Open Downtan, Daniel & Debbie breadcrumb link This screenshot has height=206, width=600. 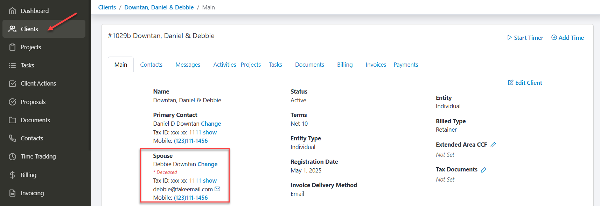(159, 7)
